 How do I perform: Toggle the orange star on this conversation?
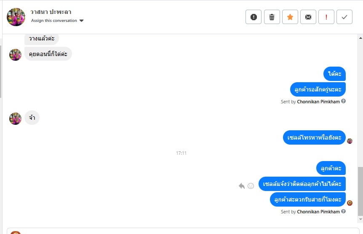pos(290,17)
